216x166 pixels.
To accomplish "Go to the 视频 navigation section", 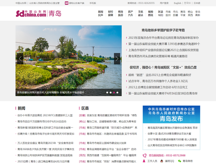I will [151, 12].
